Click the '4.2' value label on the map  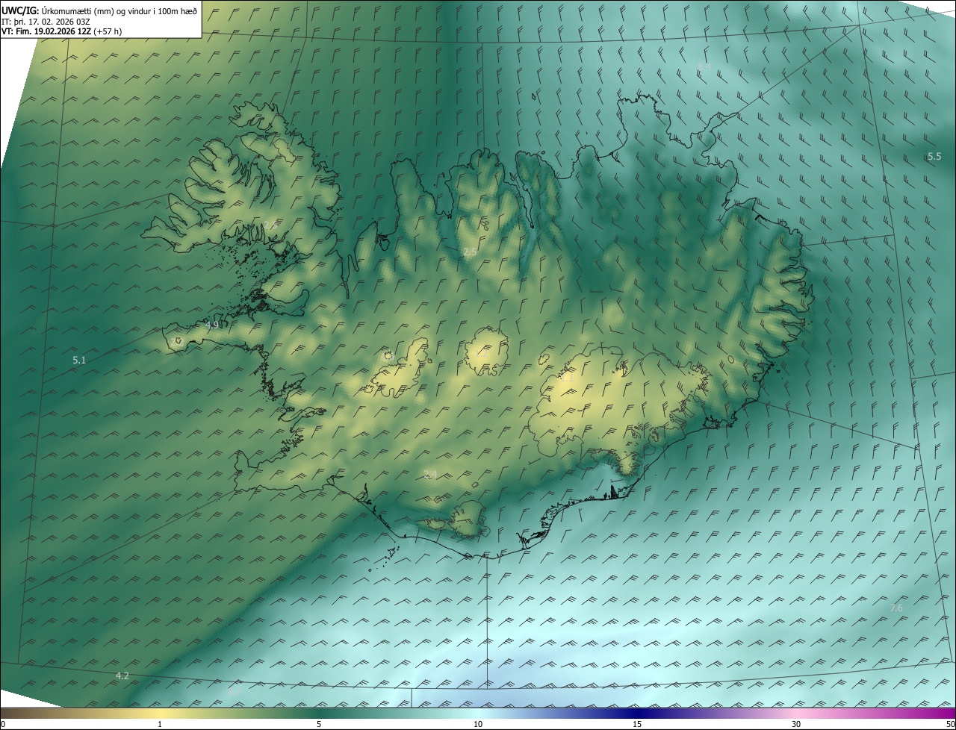coord(122,676)
